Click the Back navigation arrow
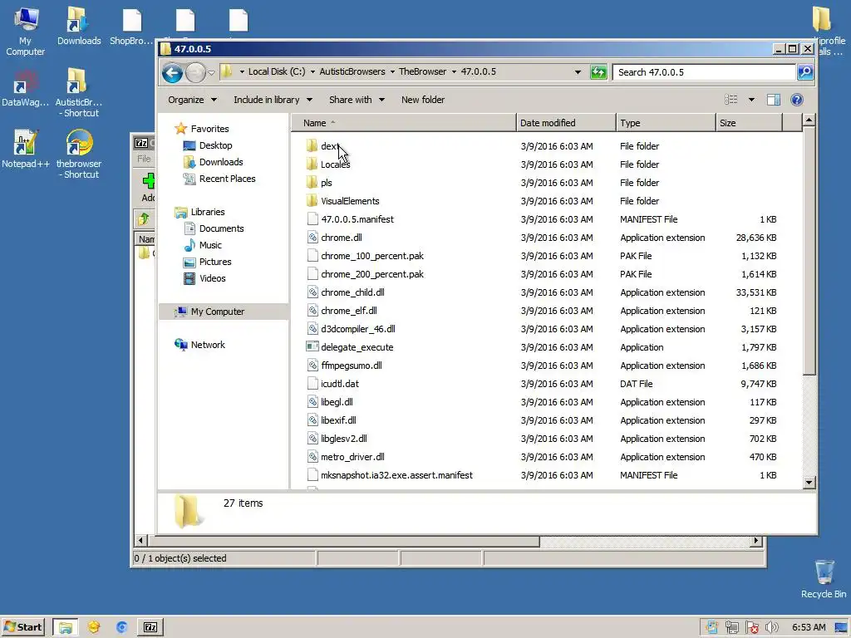 172,72
